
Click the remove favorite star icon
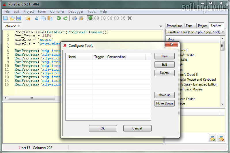pyautogui.click(x=221, y=138)
